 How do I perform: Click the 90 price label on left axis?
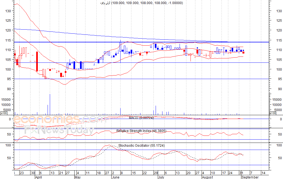click(x=9, y=89)
